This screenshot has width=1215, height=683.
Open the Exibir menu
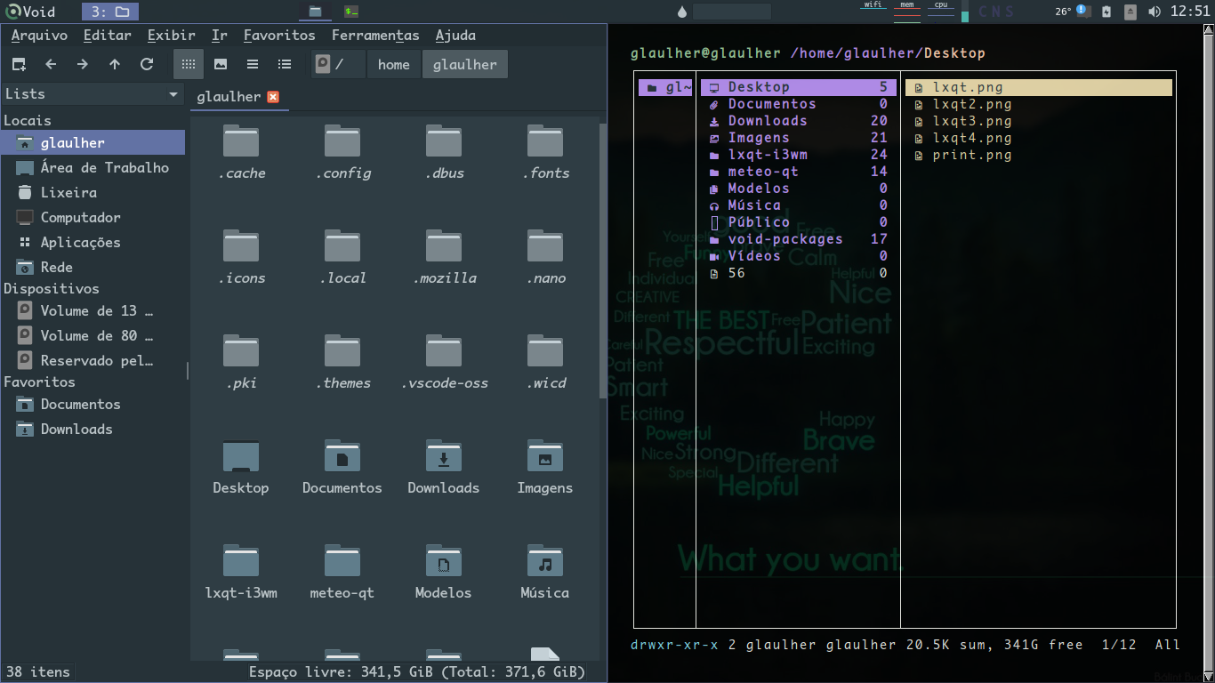coord(171,36)
